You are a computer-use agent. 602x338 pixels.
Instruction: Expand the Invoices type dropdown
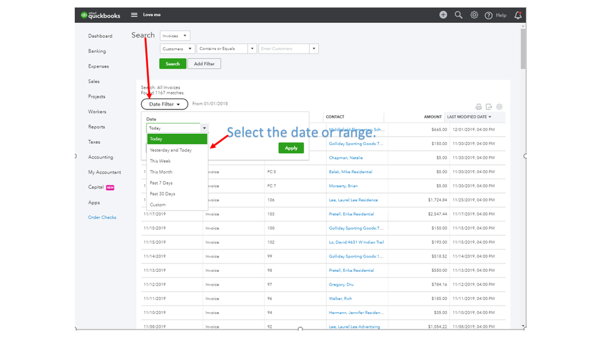[x=175, y=36]
